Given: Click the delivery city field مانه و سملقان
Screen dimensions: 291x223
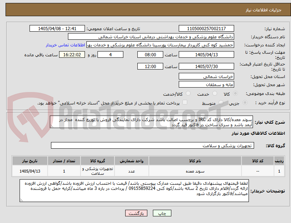Looking at the screenshot, I should [x=206, y=85].
